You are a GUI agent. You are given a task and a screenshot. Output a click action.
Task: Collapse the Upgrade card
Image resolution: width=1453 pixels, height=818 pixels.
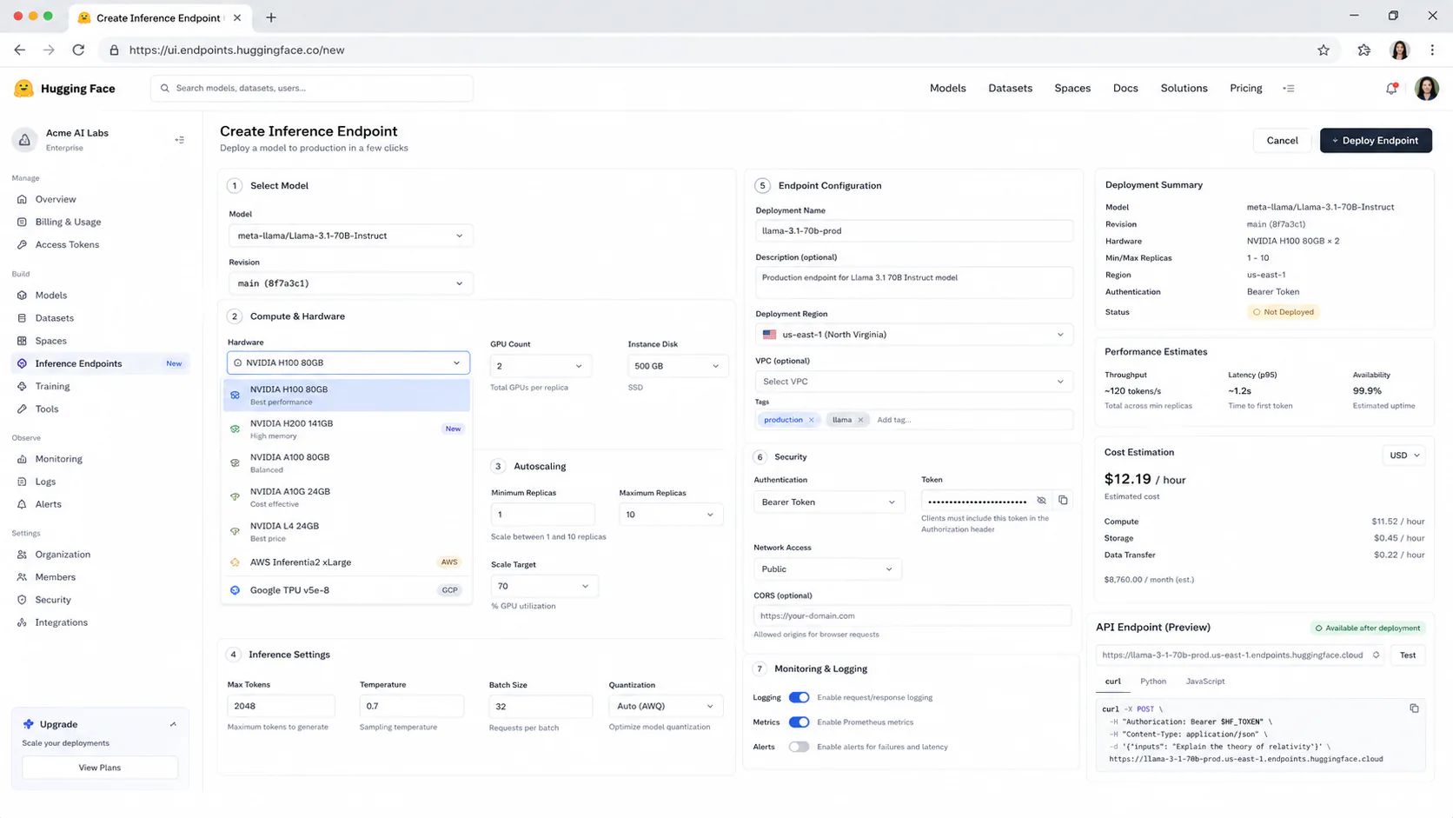click(x=173, y=724)
